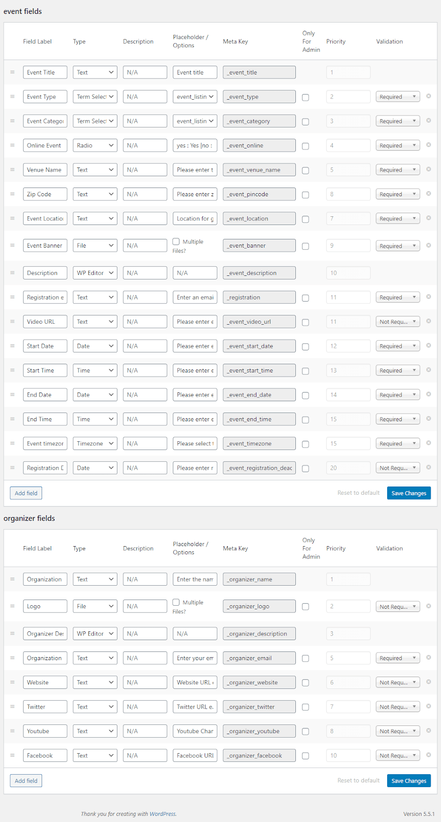Remove the Video URL field row
This screenshot has height=822, width=441.
pos(428,322)
